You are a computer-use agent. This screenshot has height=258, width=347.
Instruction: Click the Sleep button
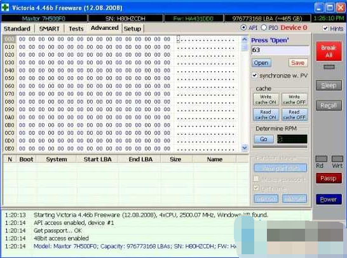point(329,85)
